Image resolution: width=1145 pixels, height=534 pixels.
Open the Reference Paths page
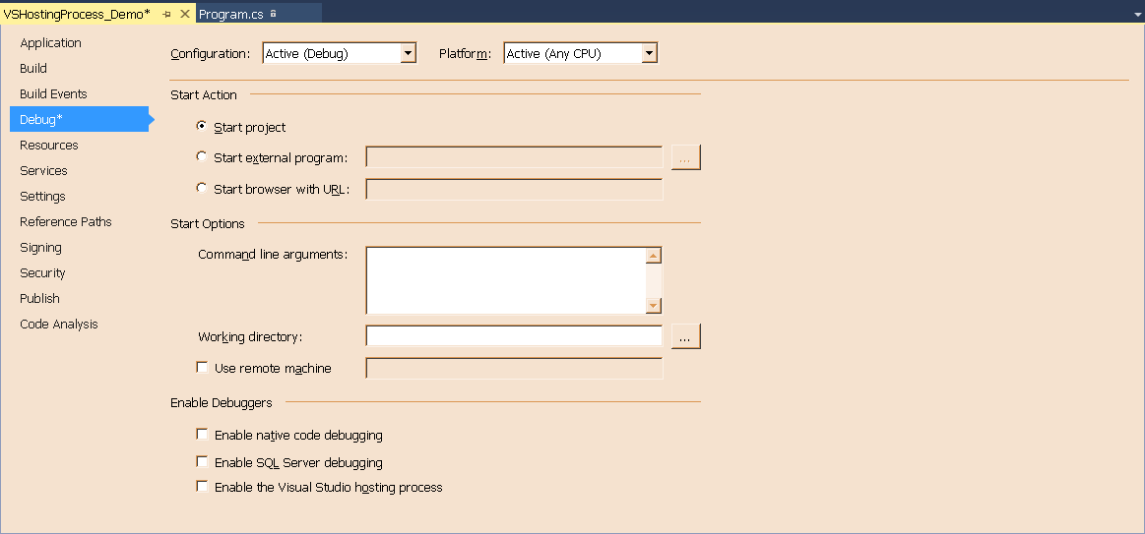66,222
